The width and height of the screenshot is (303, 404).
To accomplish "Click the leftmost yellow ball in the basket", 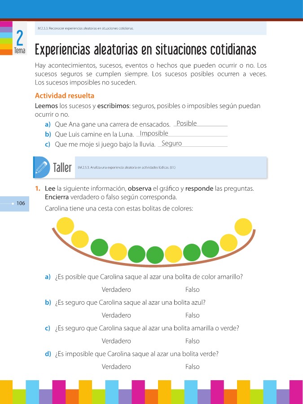I will [x=66, y=225].
